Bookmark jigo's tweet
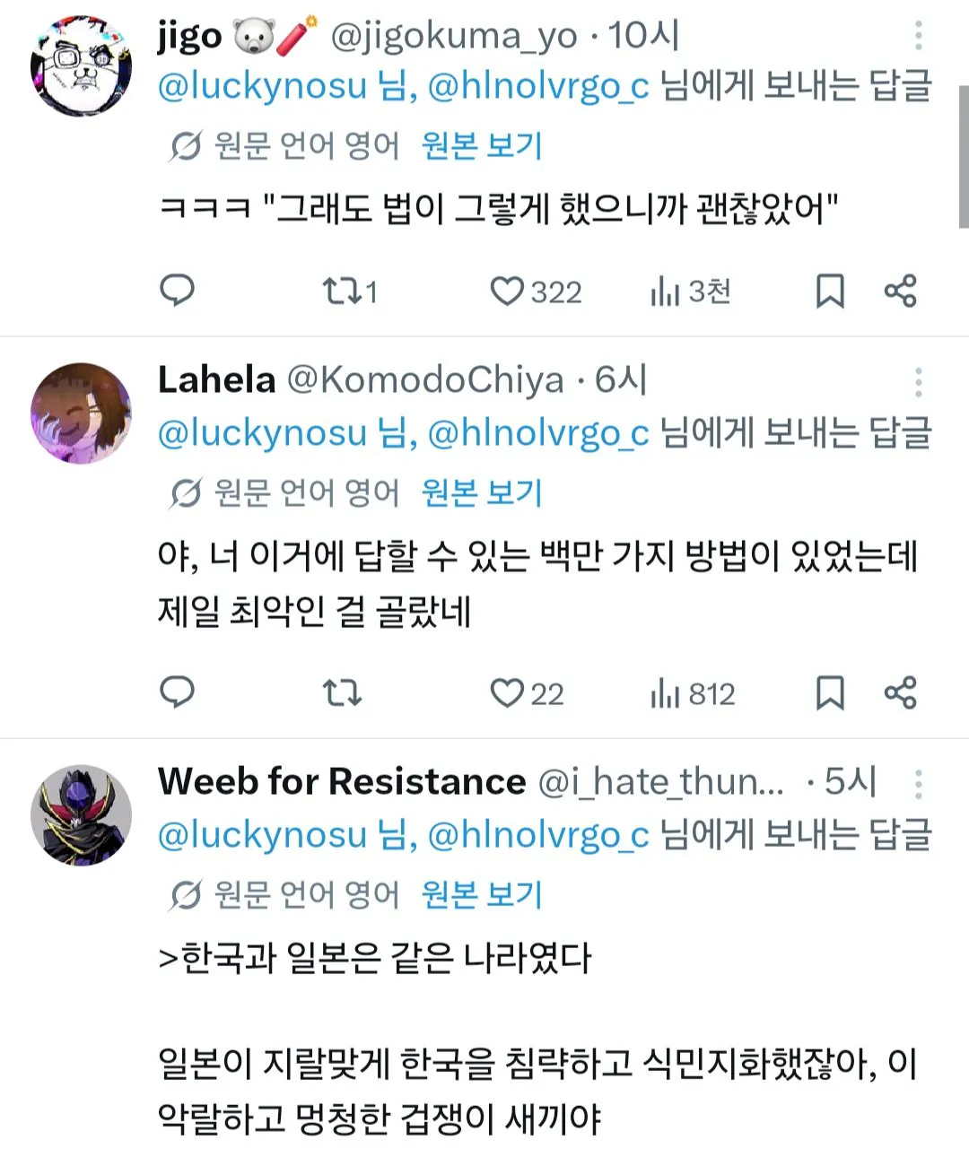The image size is (969, 1166). (830, 291)
